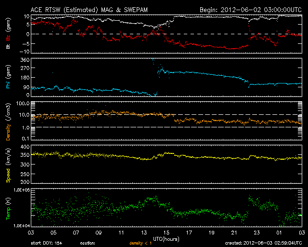Select the 400 tick on the Speed axis
This screenshot has width=308, height=247.
(x=25, y=147)
